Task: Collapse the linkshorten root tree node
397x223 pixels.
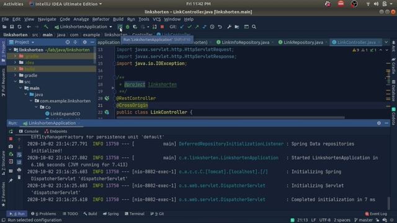Action: (x=10, y=50)
